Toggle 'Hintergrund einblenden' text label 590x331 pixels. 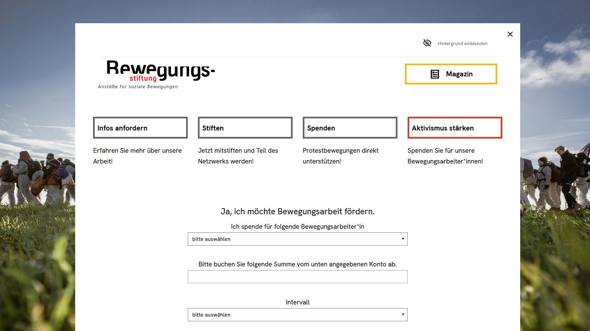[x=462, y=43]
